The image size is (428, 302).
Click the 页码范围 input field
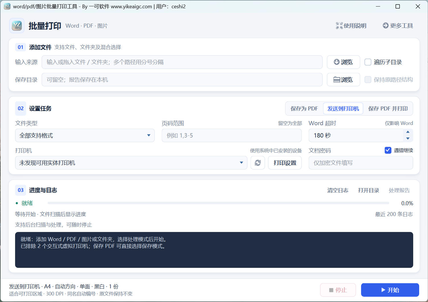pos(232,135)
